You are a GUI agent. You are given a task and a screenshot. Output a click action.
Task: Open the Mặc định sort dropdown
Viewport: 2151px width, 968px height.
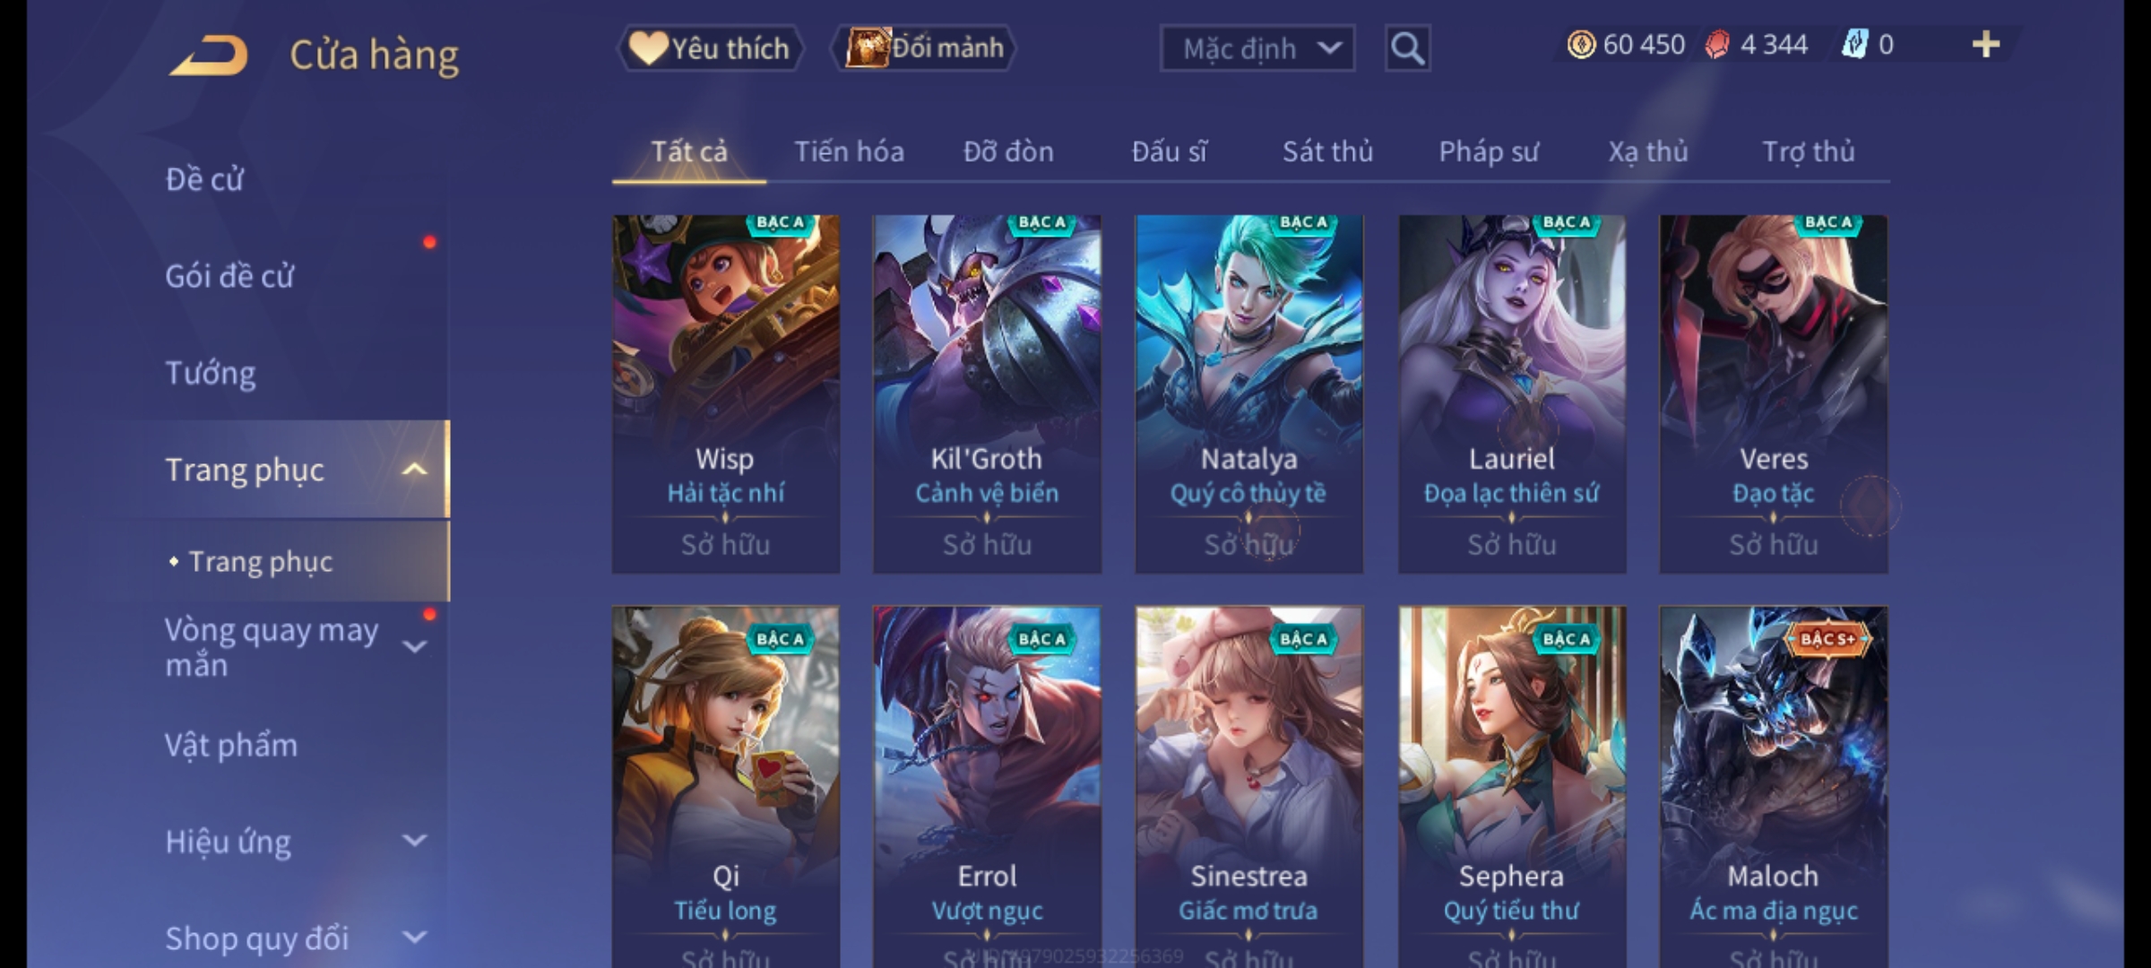[x=1257, y=48]
